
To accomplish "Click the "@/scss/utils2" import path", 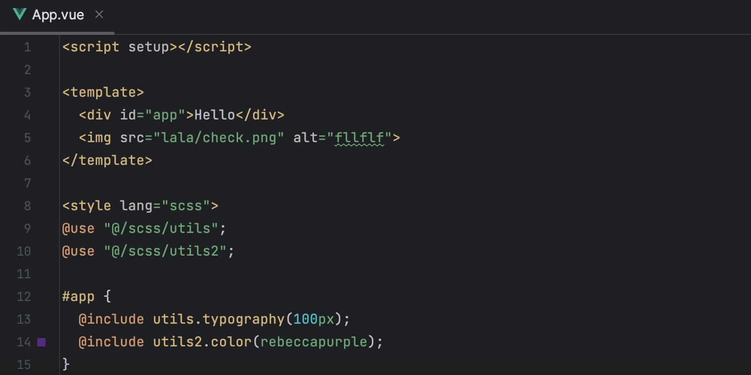I will coord(165,251).
